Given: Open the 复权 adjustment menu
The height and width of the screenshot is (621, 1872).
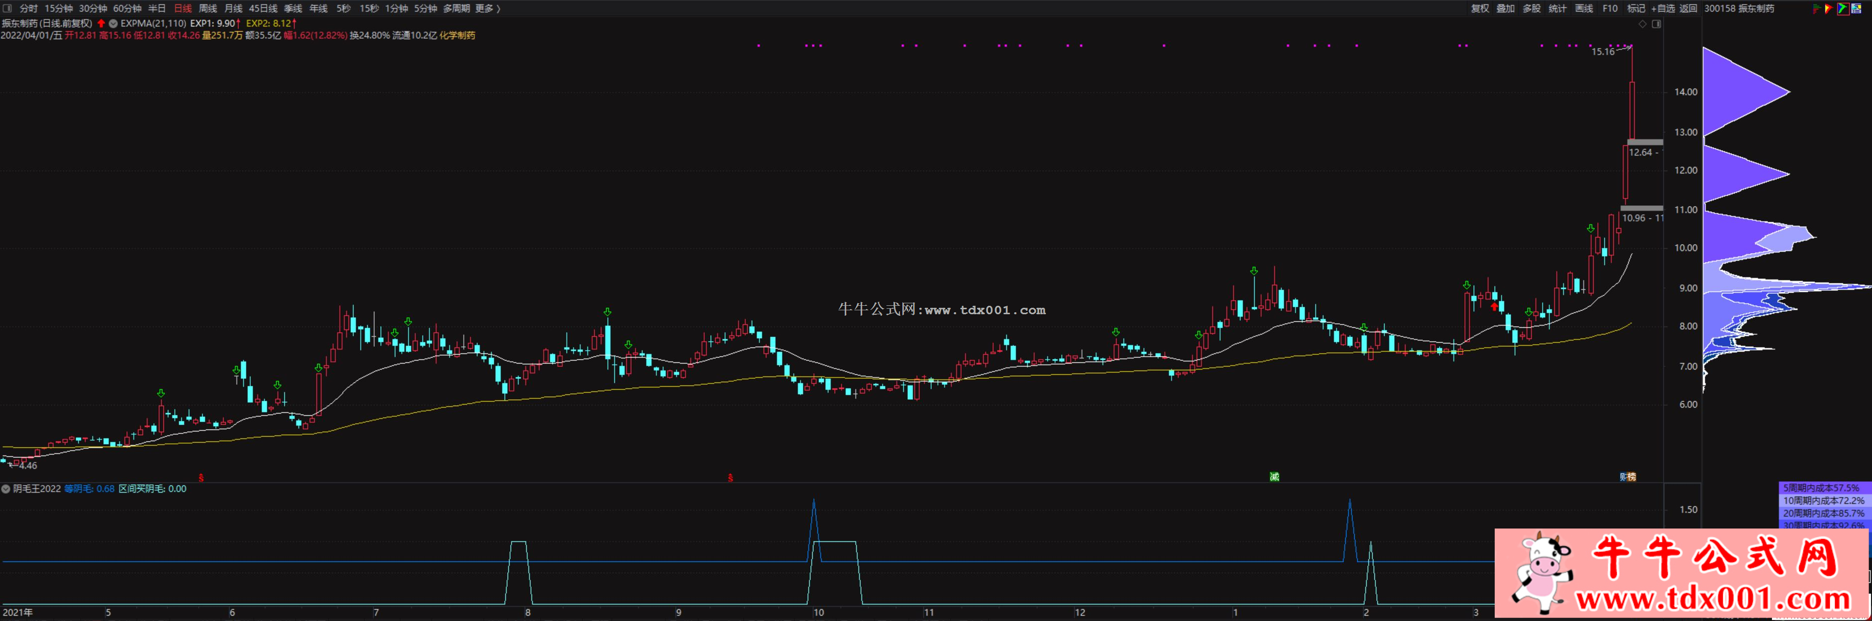Looking at the screenshot, I should point(1480,9).
